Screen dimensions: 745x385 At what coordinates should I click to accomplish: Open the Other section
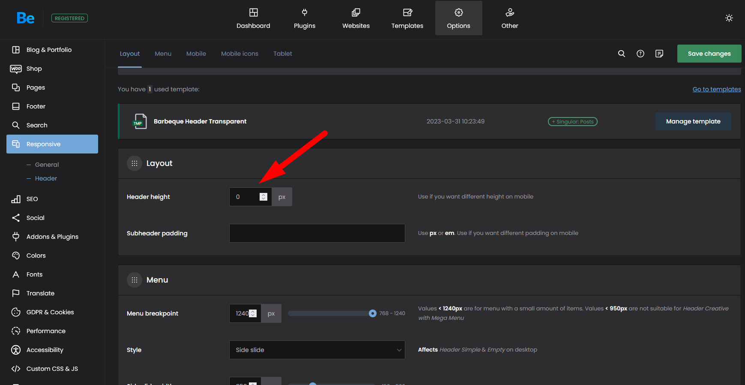[510, 18]
